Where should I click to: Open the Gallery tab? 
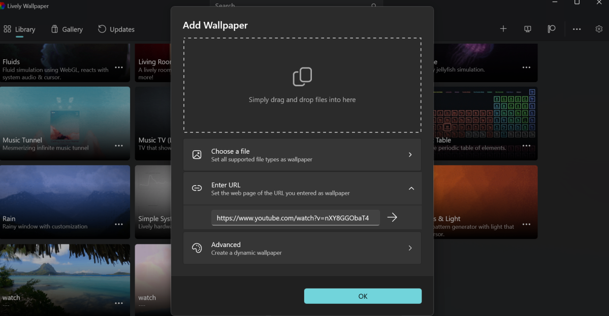pos(67,29)
